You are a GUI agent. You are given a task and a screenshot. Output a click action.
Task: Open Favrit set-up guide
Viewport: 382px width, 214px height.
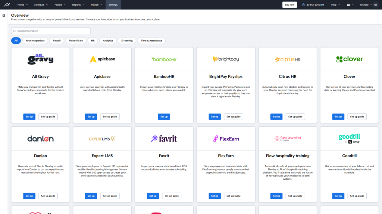click(x=172, y=196)
